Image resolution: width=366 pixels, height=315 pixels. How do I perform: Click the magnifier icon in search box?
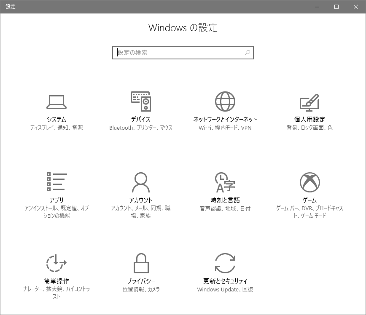point(248,53)
